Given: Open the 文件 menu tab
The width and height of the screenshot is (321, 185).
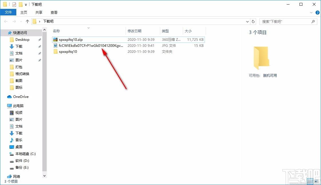Looking at the screenshot, I should 8,12.
